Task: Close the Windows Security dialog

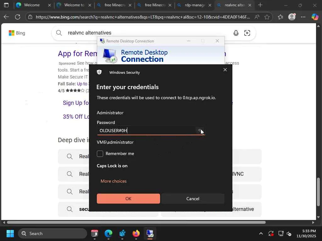Action: click(x=225, y=70)
